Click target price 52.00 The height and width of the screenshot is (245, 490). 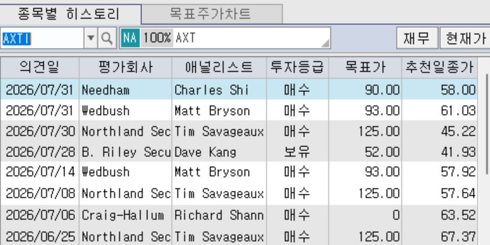pyautogui.click(x=382, y=152)
